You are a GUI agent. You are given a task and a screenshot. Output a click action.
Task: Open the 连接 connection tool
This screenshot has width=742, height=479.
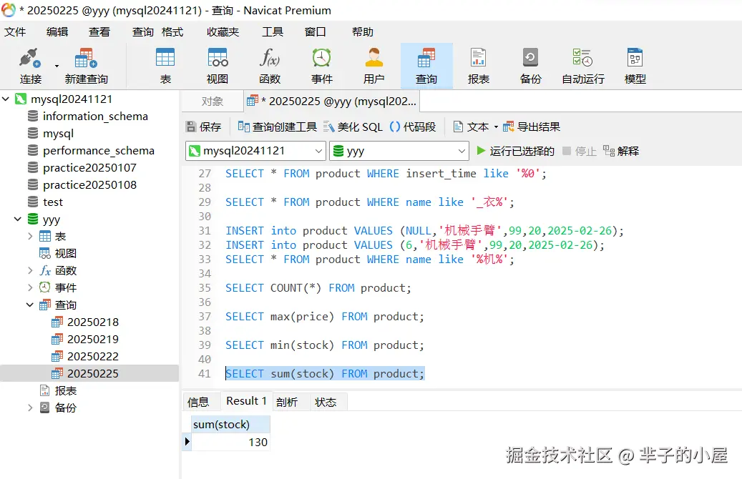pos(30,66)
